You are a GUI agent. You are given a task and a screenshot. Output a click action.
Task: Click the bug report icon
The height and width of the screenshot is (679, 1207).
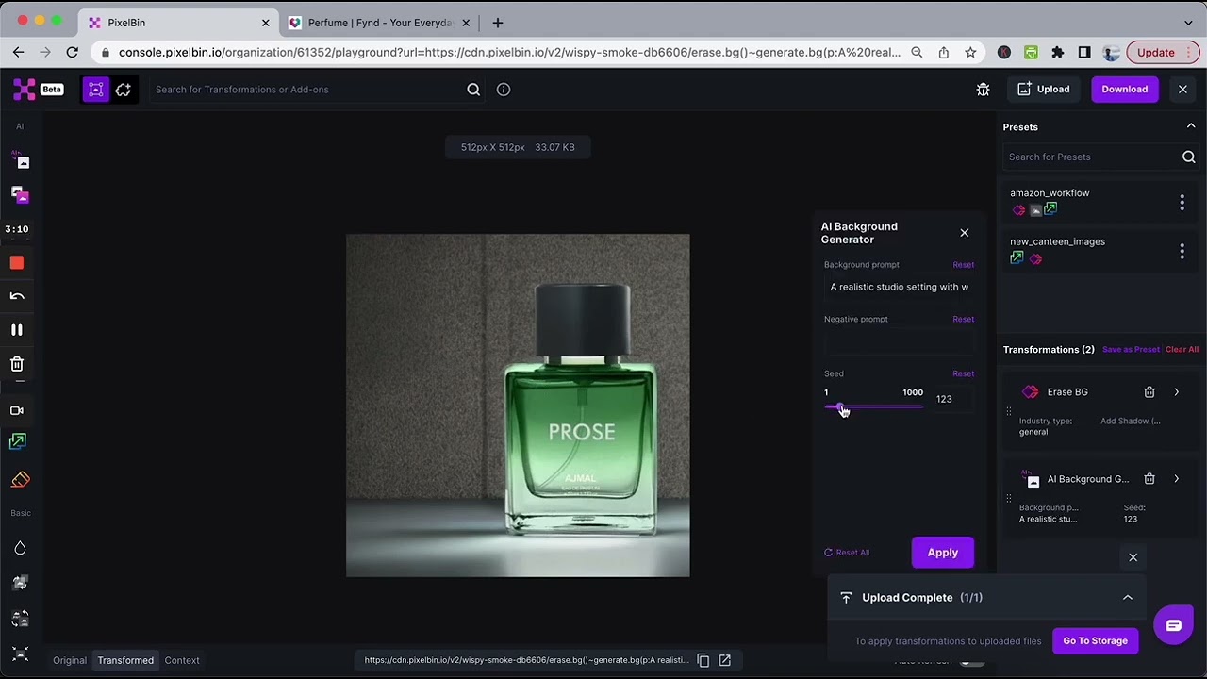click(x=983, y=90)
